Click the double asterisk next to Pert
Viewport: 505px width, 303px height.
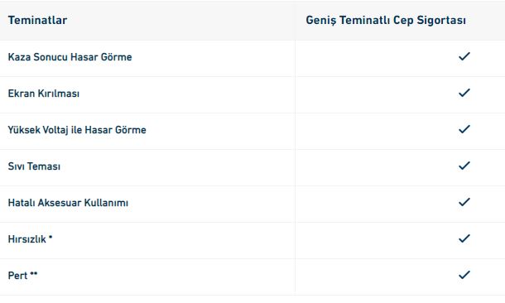tap(34, 274)
